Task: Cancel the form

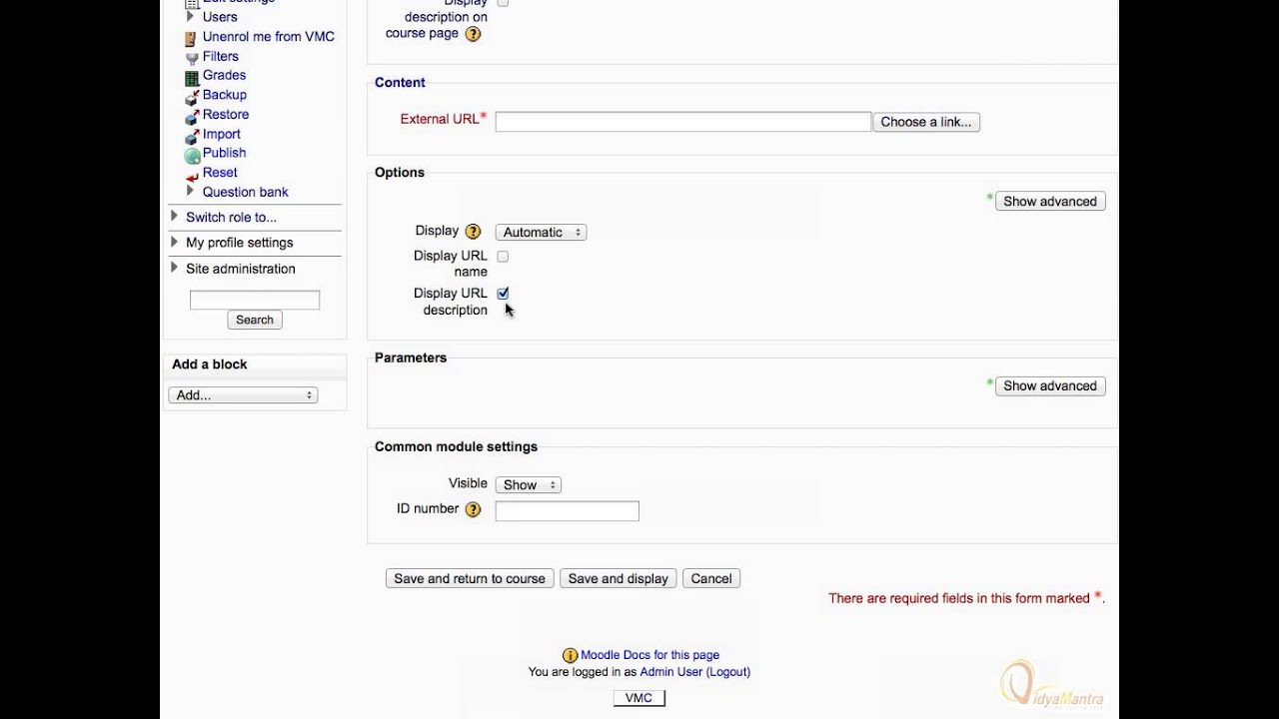Action: tap(711, 579)
